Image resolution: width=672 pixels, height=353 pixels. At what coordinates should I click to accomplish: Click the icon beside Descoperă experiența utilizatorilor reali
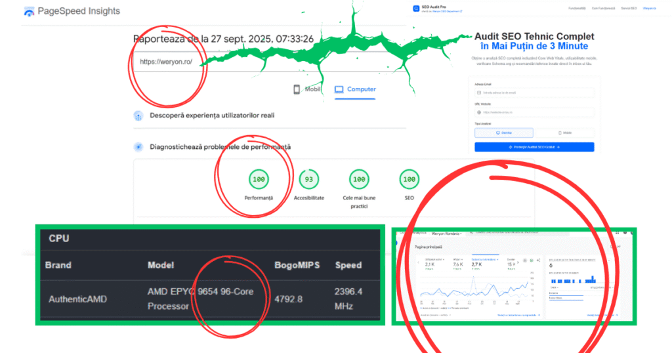[x=138, y=115]
